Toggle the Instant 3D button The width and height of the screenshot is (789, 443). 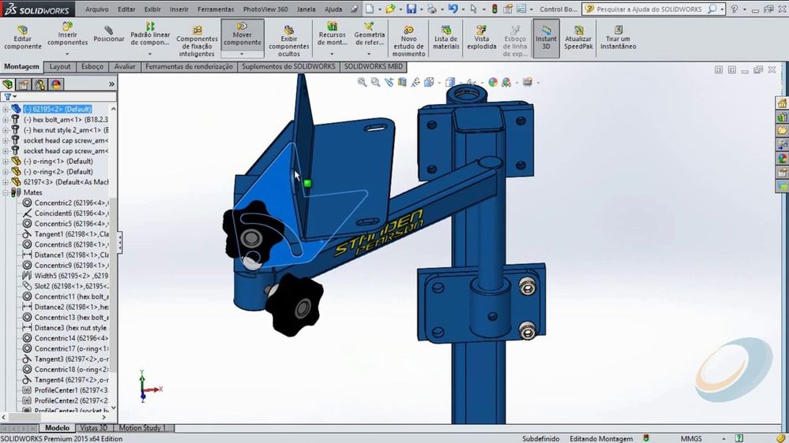(x=546, y=38)
